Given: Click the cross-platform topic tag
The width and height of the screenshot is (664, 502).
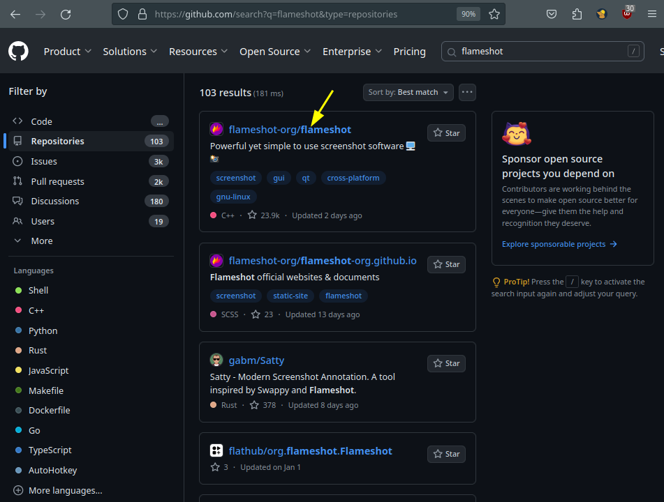Looking at the screenshot, I should (353, 178).
